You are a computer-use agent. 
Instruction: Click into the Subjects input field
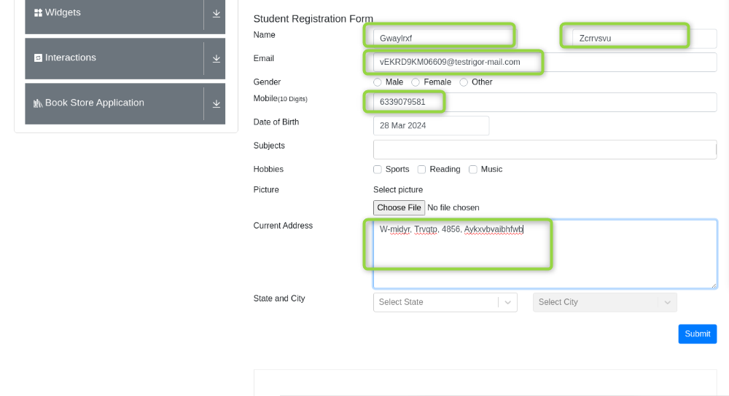[x=544, y=150]
